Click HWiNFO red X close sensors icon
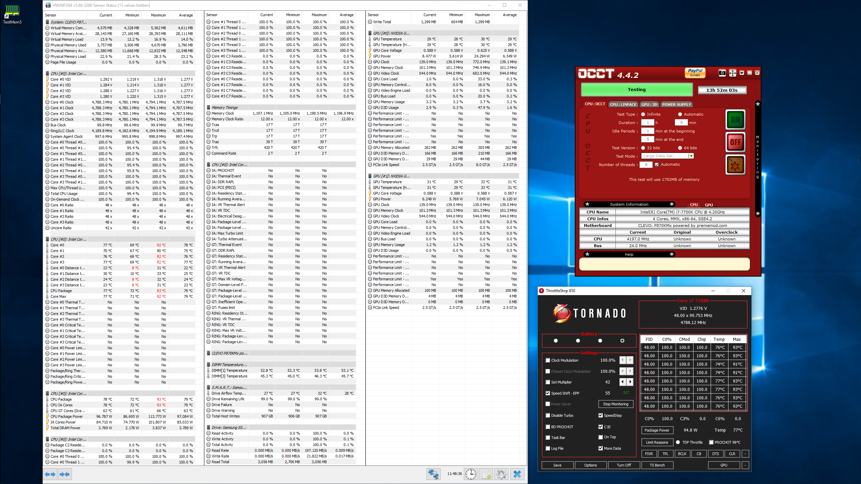The image size is (861, 484). tap(517, 474)
